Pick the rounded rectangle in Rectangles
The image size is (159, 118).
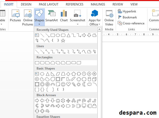42,63
